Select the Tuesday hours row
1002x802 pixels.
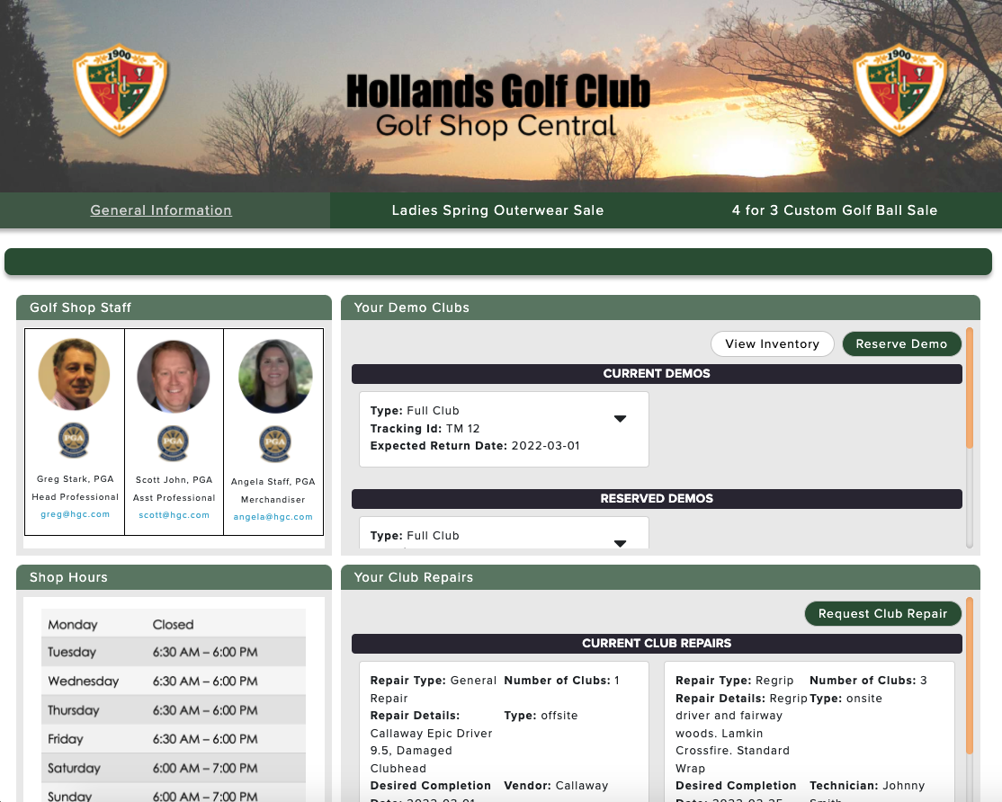[174, 652]
